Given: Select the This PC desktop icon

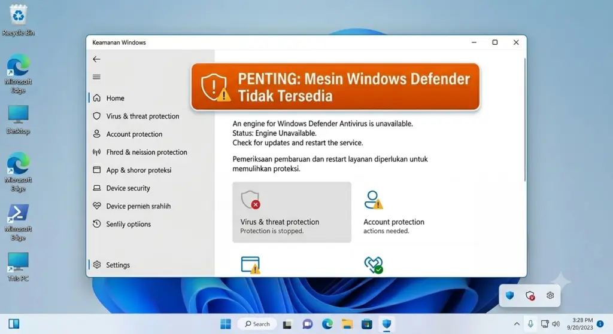Looking at the screenshot, I should tap(18, 267).
